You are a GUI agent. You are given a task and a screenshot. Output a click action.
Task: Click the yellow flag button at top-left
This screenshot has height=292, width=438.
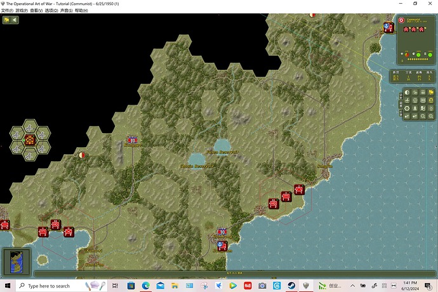6,20
